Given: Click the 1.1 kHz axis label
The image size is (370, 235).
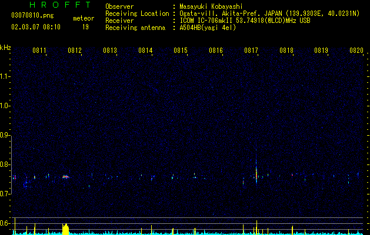Looking at the screenshot, I should pyautogui.click(x=5, y=76).
